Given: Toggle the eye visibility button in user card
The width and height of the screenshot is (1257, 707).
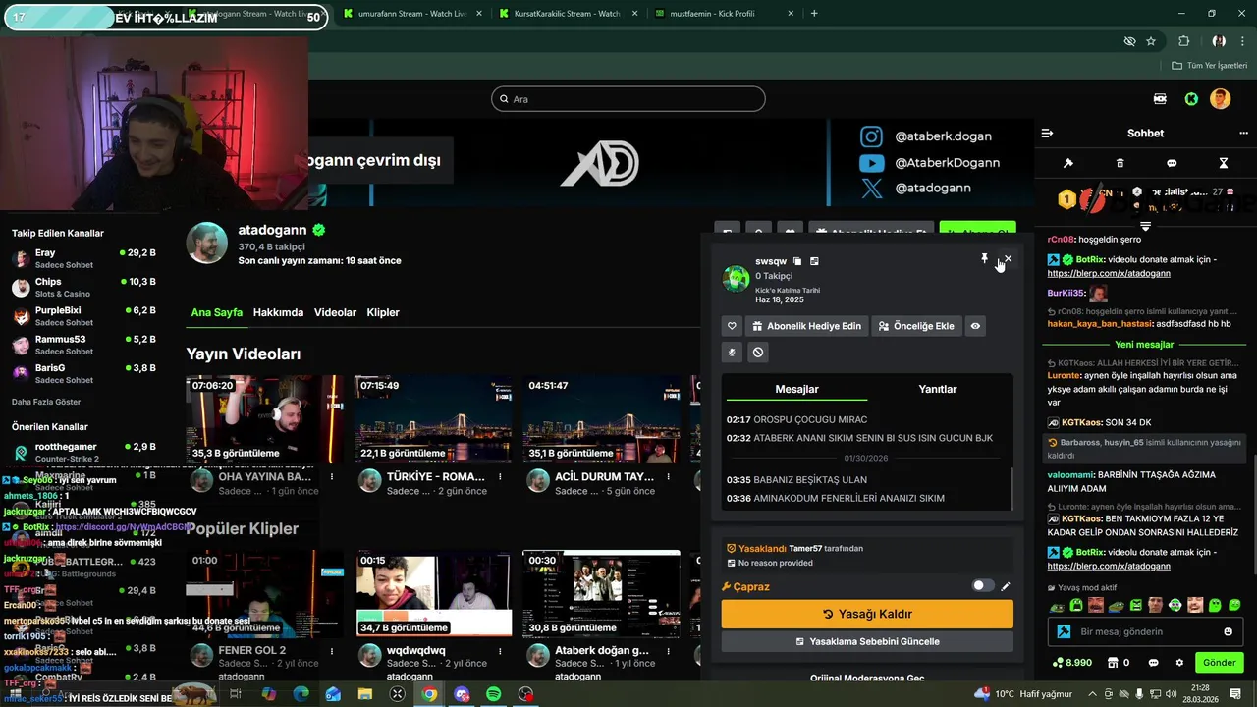Looking at the screenshot, I should coord(975,326).
